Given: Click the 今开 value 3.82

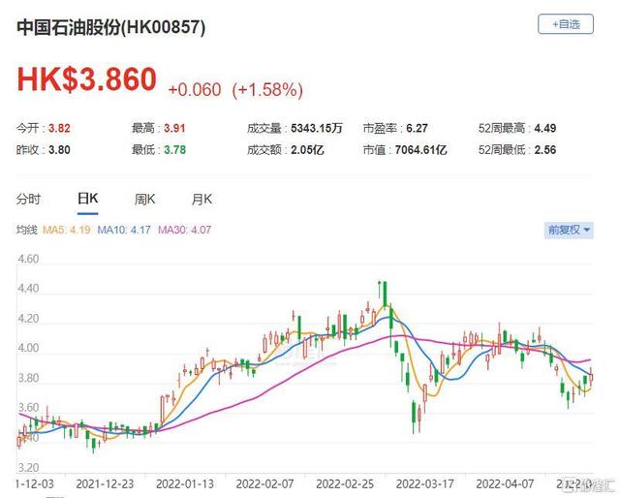Looking at the screenshot, I should [59, 128].
